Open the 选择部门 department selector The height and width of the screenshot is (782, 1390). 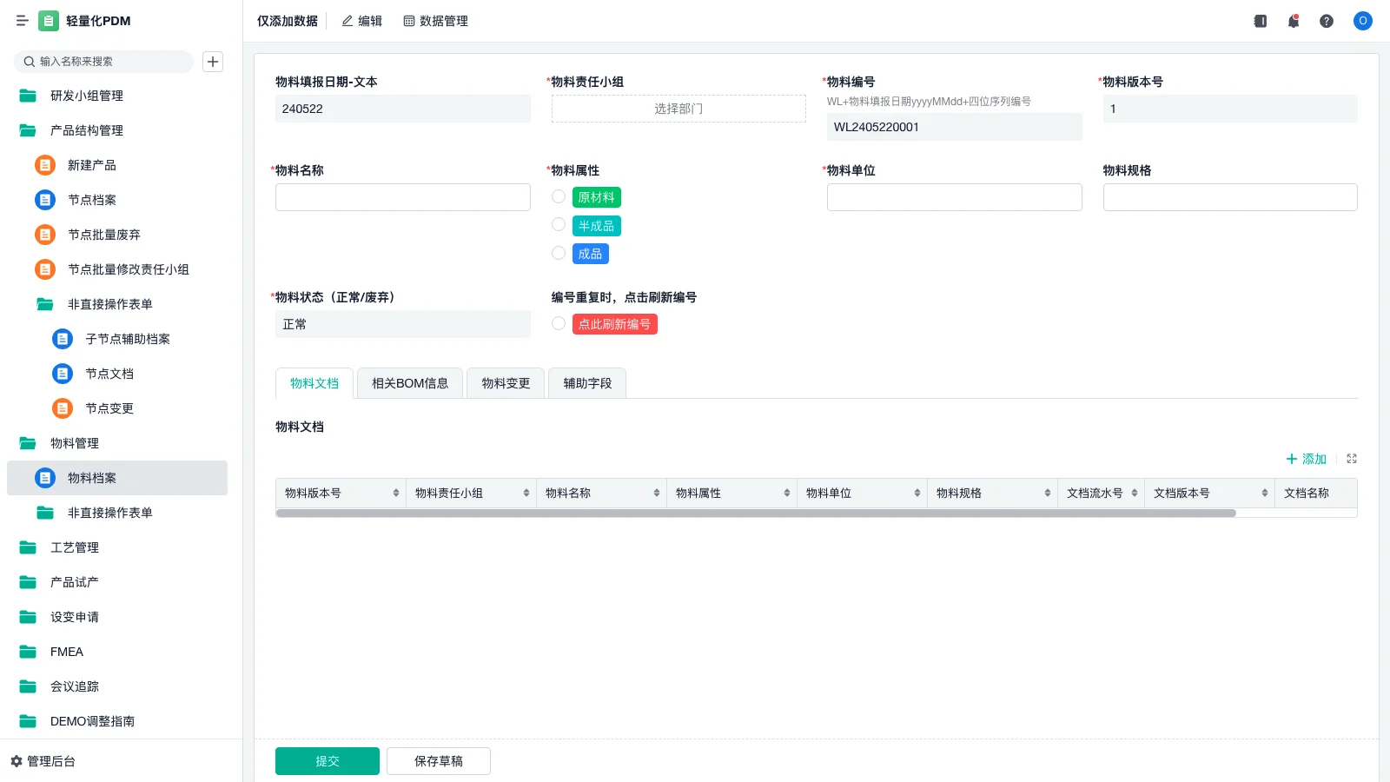coord(678,108)
